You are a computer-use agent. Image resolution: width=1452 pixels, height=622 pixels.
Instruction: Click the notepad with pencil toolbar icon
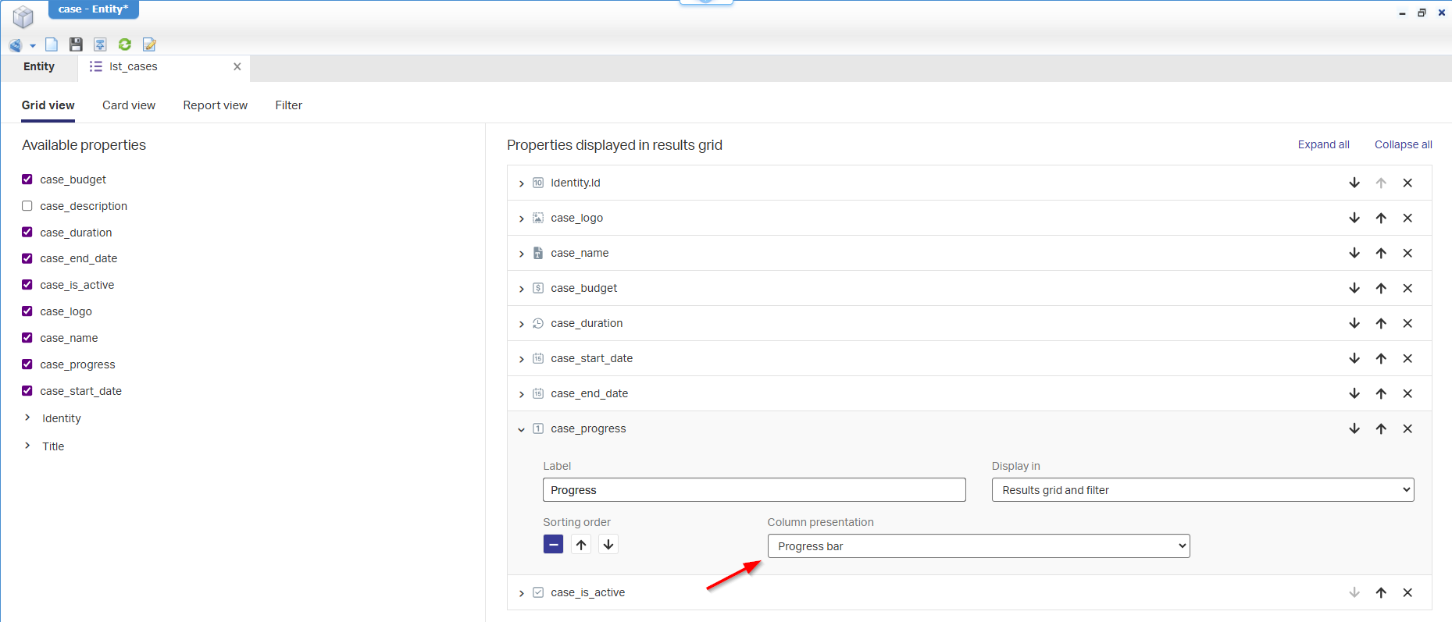click(x=149, y=44)
